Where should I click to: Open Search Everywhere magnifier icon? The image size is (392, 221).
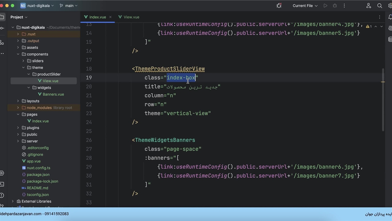click(379, 6)
